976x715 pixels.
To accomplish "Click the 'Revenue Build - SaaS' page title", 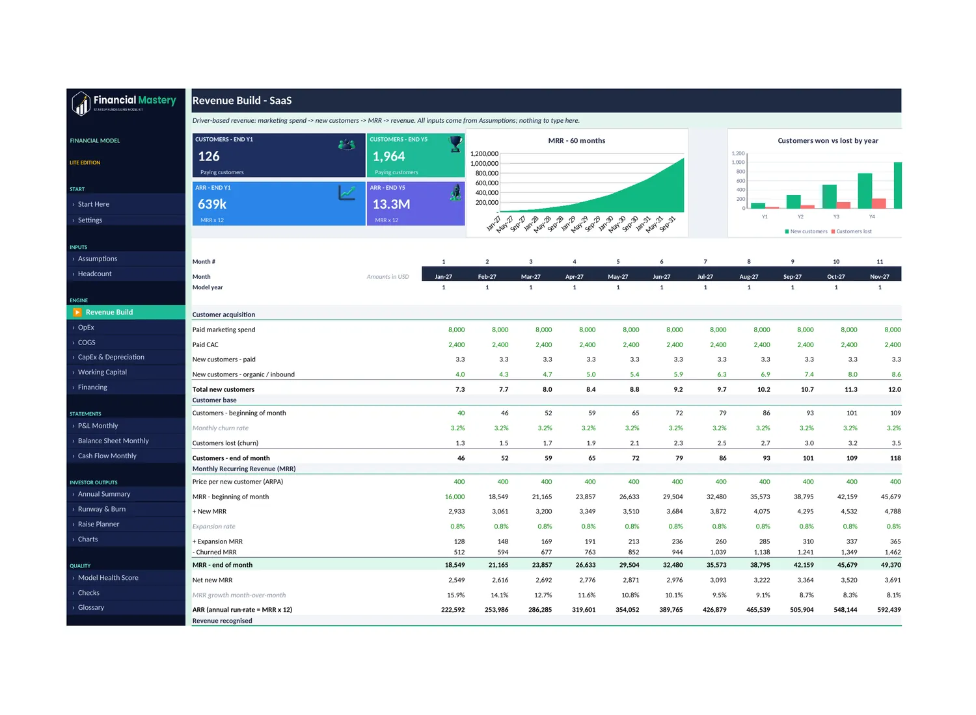I will [x=242, y=101].
